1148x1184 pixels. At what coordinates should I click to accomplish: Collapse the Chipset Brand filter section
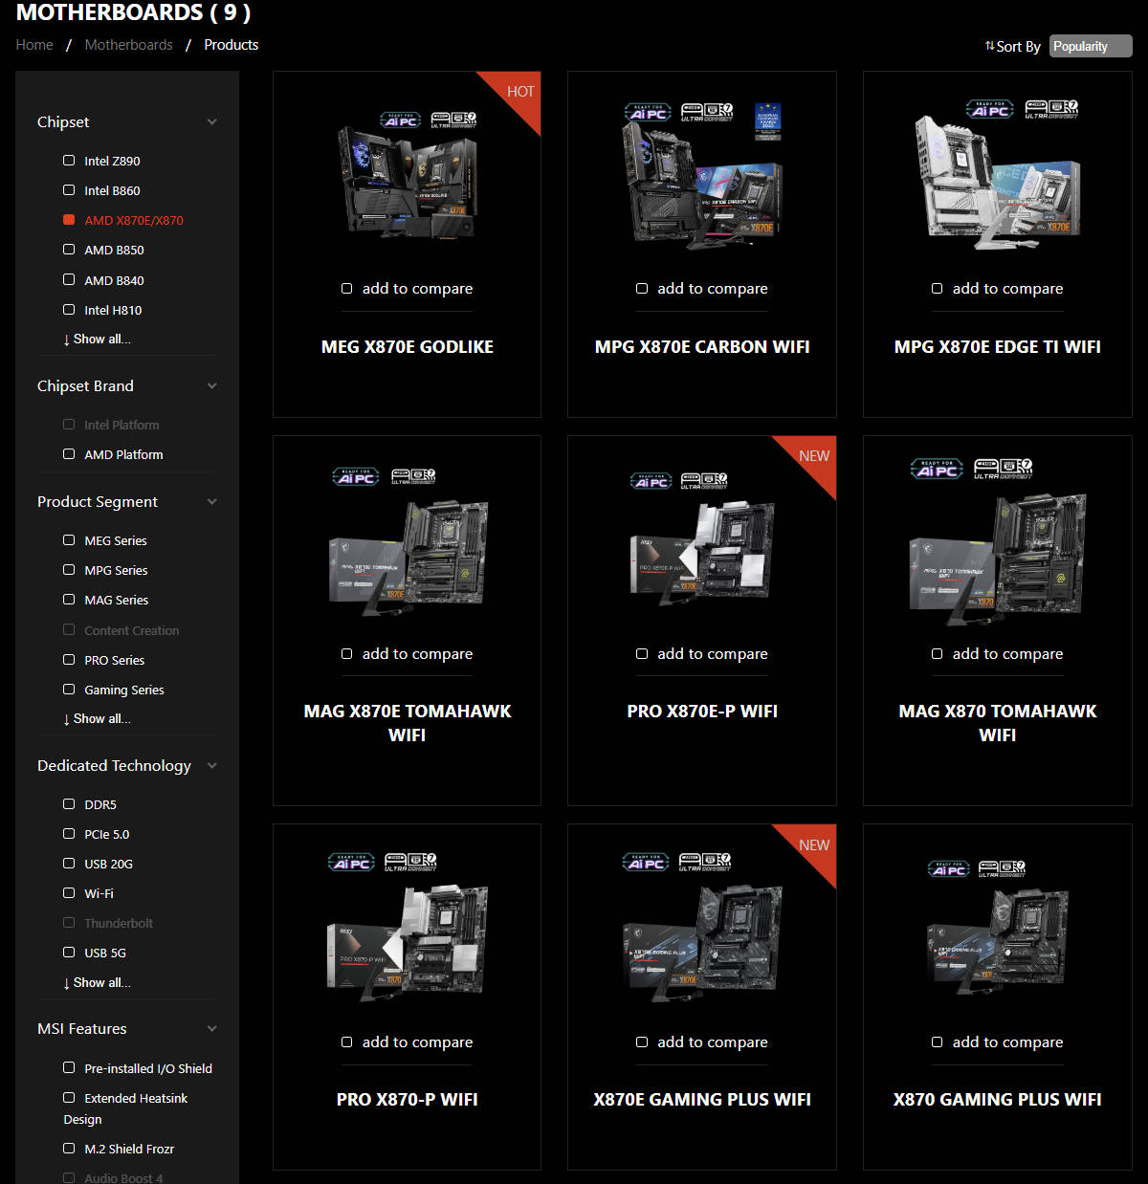coord(212,386)
